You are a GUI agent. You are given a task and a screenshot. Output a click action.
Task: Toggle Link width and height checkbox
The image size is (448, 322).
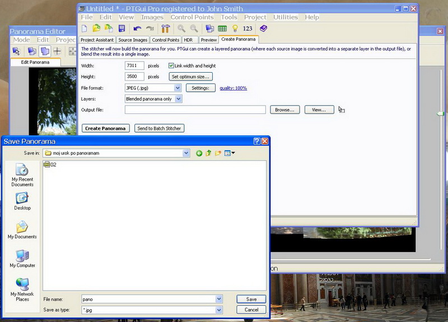(171, 65)
